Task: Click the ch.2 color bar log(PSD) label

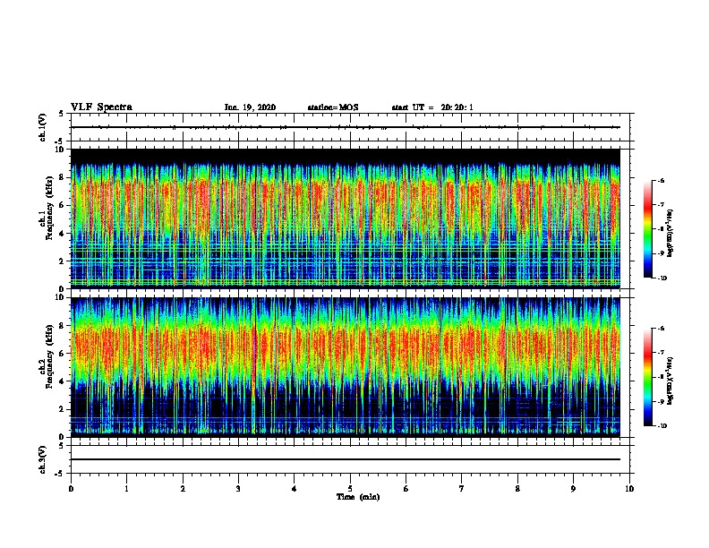Action: 670,381
